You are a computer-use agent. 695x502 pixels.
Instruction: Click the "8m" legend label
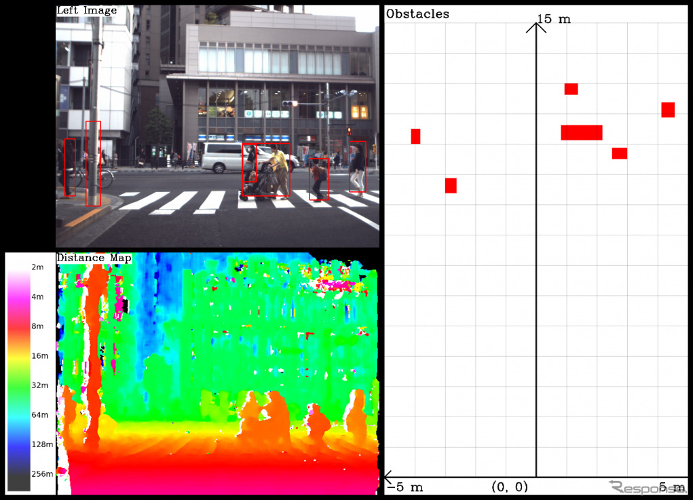click(38, 326)
